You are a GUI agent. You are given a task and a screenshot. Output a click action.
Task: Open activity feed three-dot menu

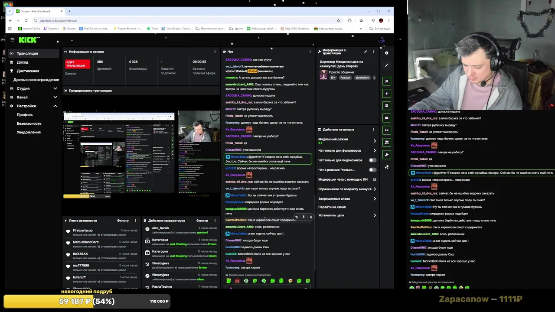pos(135,221)
